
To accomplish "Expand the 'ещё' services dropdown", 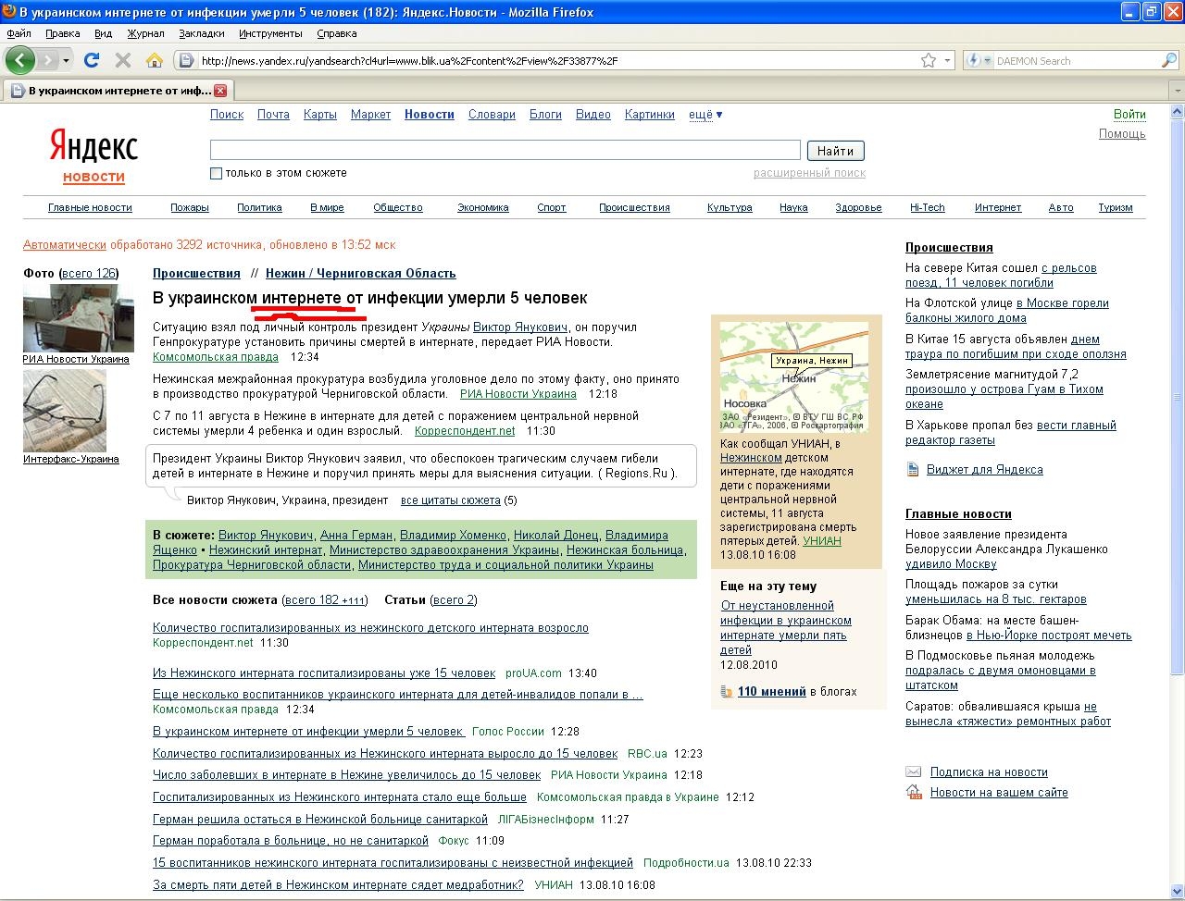I will coord(705,115).
